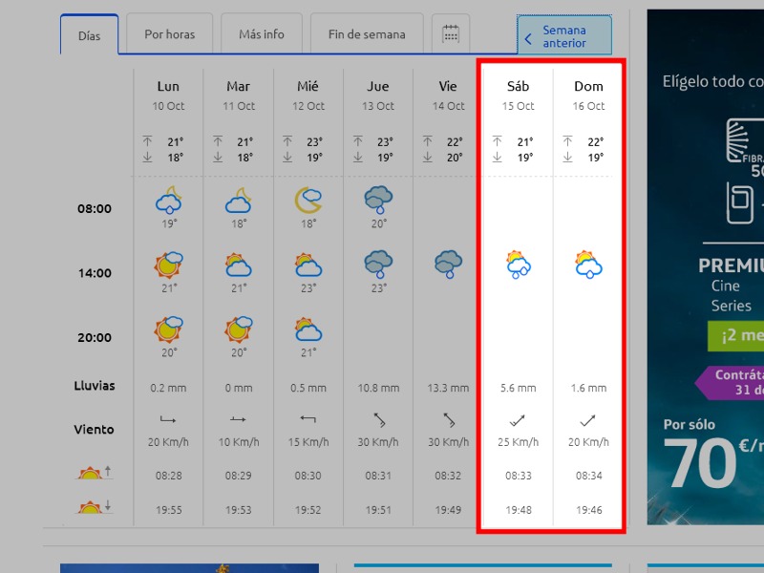Click Sunday's 14:00 weather icon
Image resolution: width=764 pixels, height=573 pixels.
588,265
